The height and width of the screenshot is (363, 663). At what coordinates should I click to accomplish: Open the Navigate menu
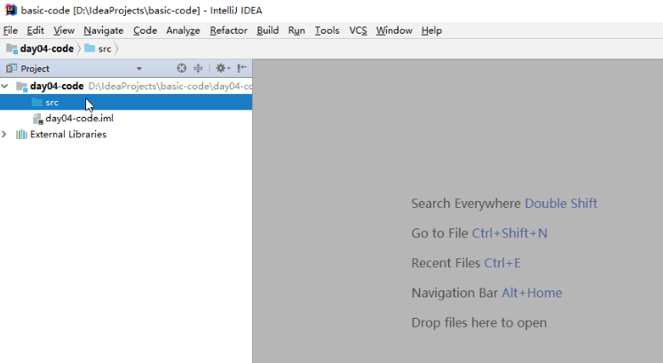(104, 30)
